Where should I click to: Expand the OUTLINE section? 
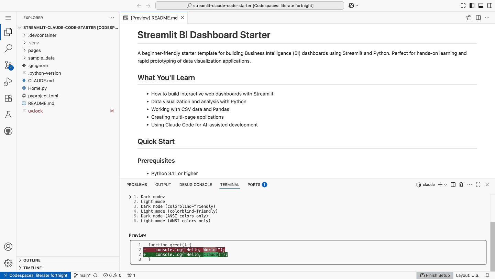(x=32, y=260)
